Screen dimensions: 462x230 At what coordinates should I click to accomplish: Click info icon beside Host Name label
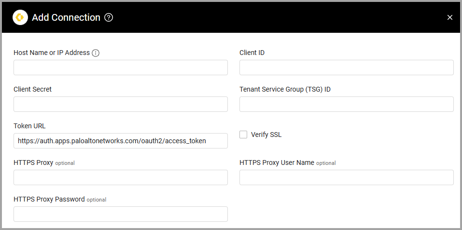point(96,53)
